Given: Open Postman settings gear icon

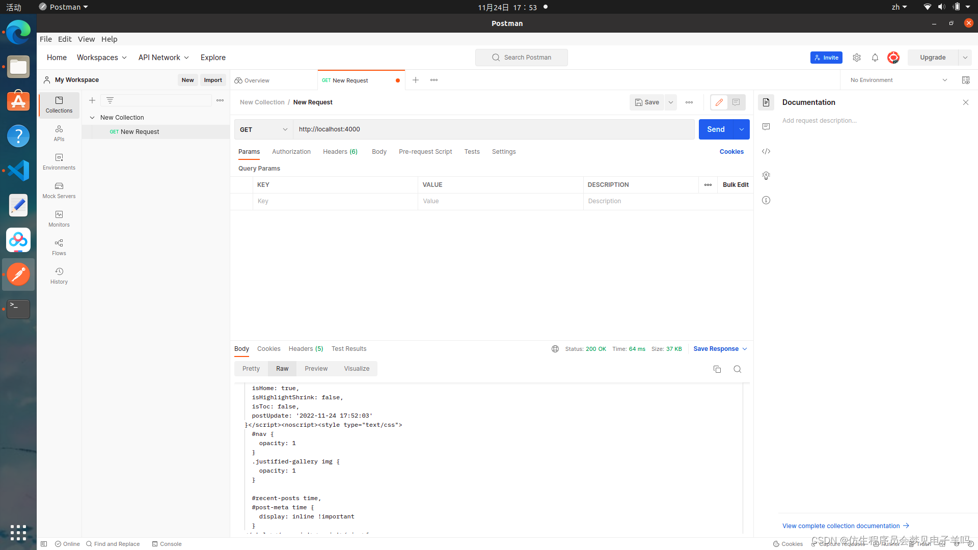Looking at the screenshot, I should 857,58.
